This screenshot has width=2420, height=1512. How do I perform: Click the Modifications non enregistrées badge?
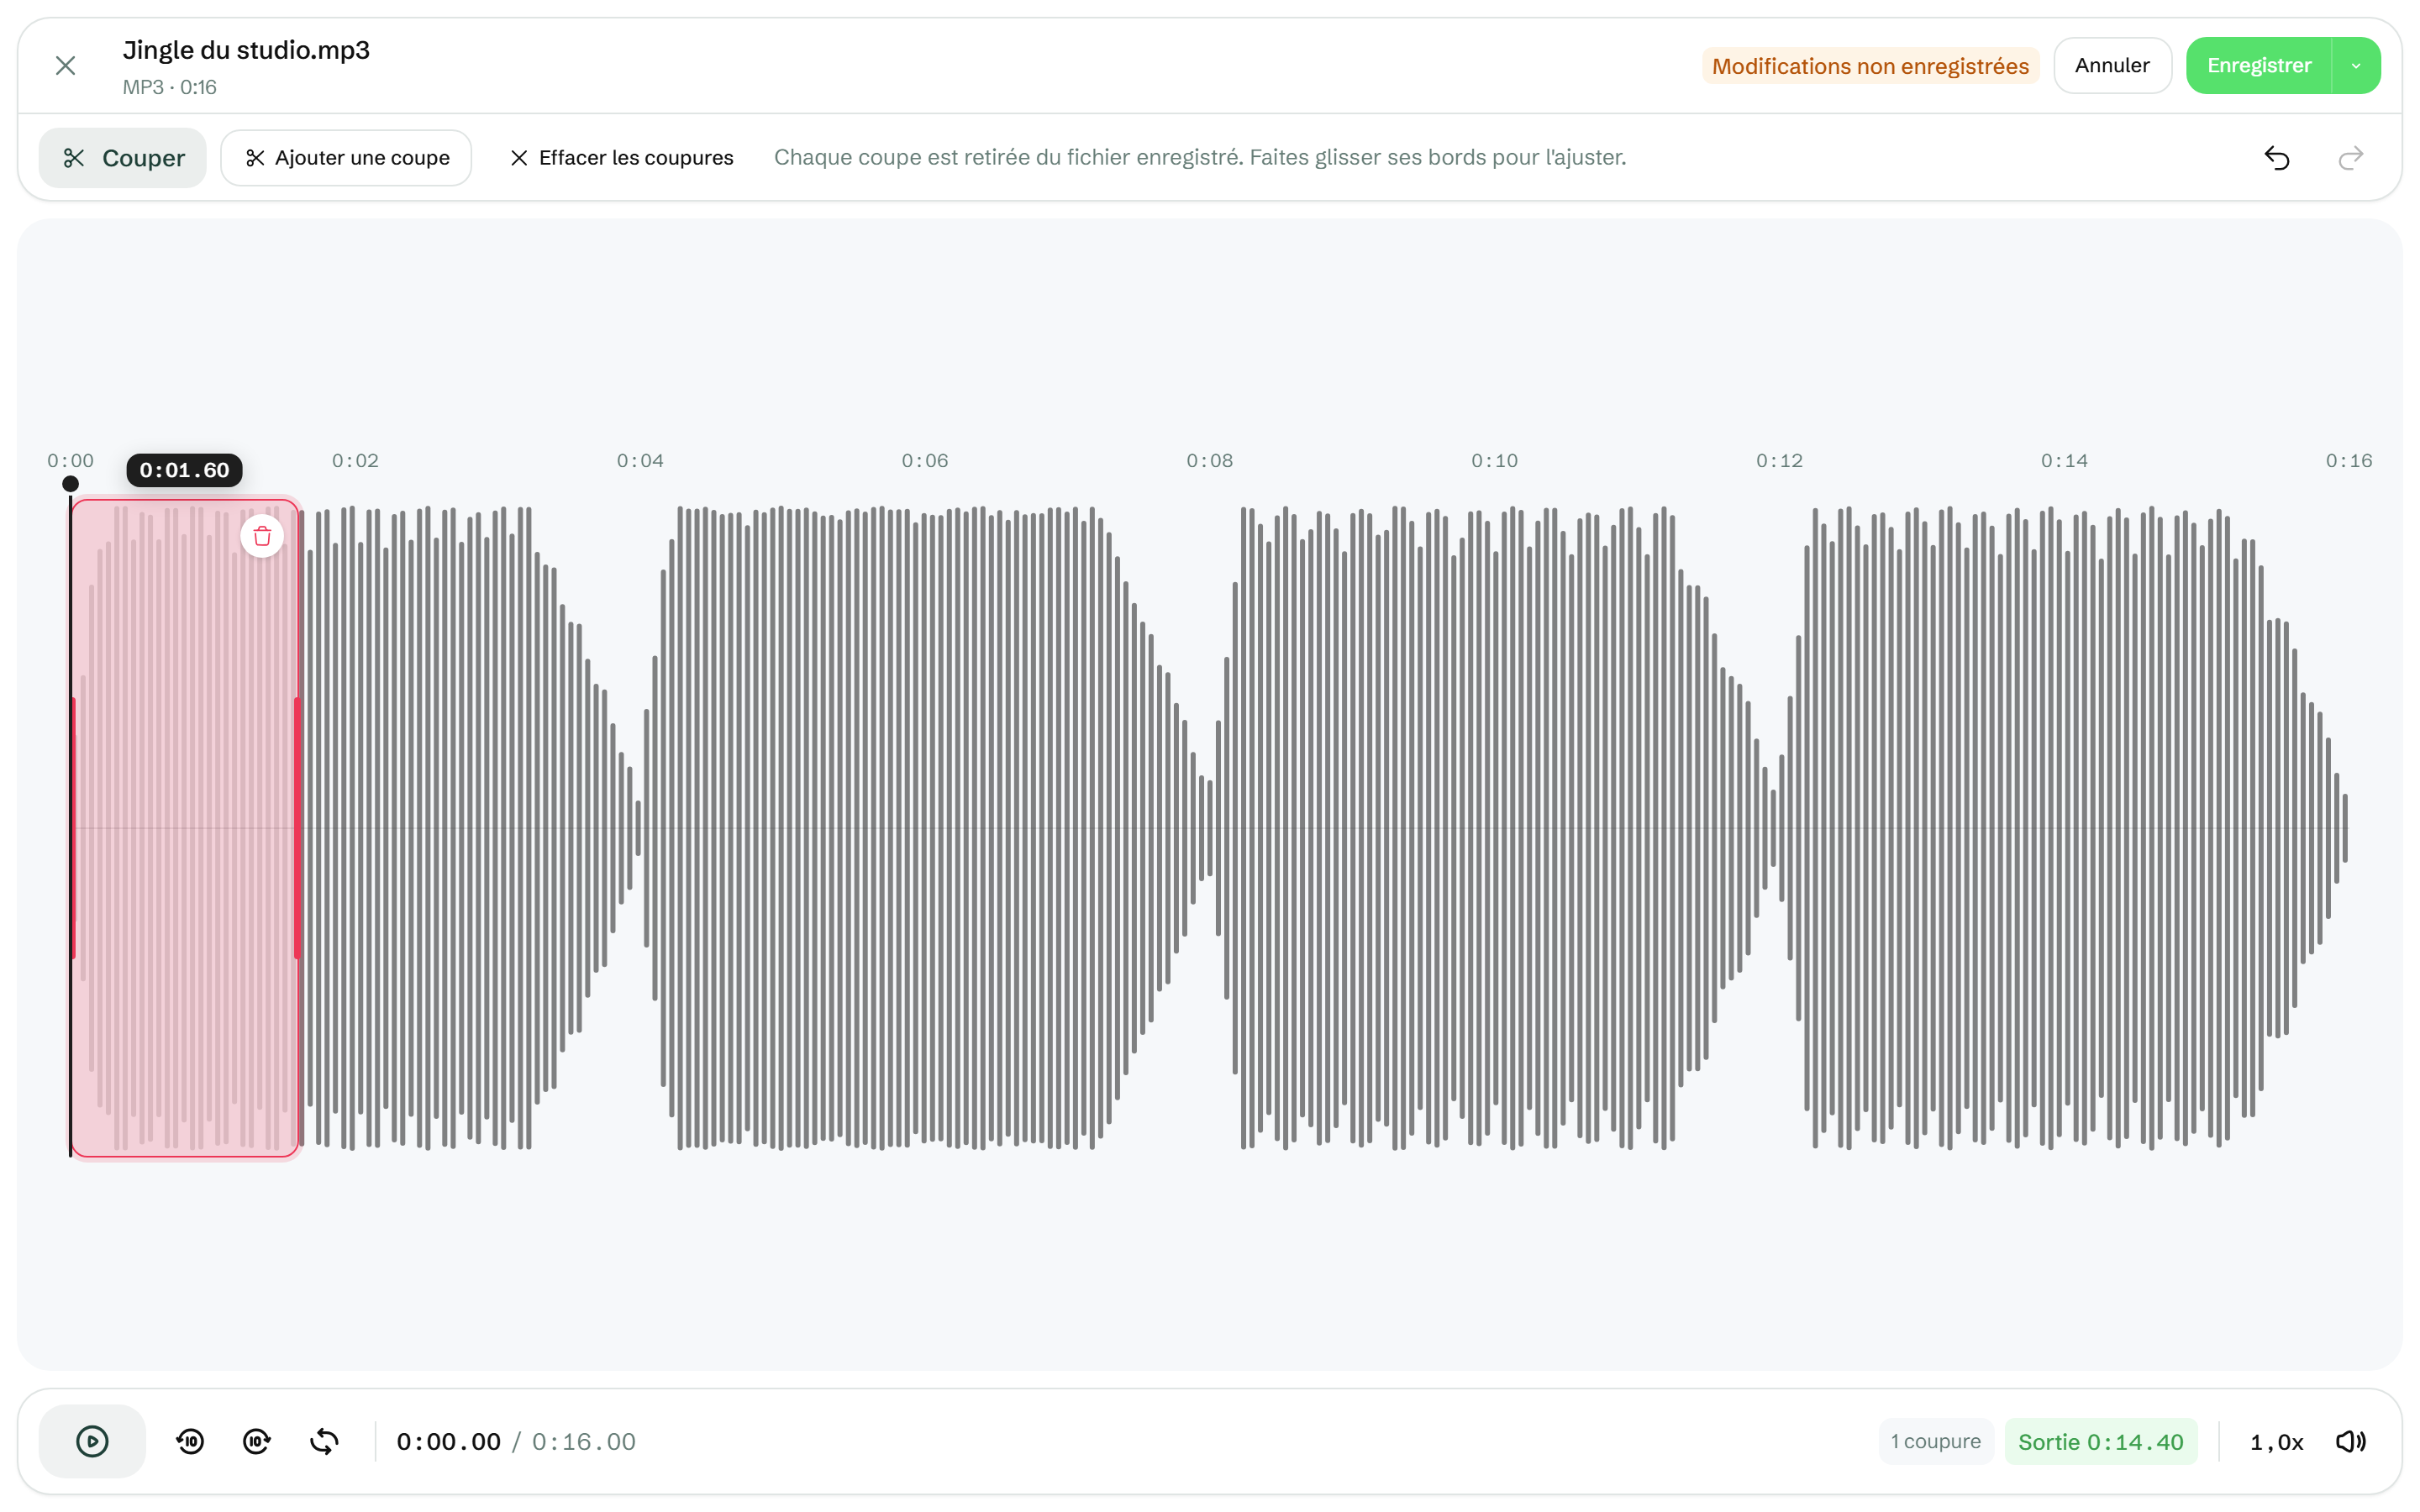pyautogui.click(x=1870, y=66)
